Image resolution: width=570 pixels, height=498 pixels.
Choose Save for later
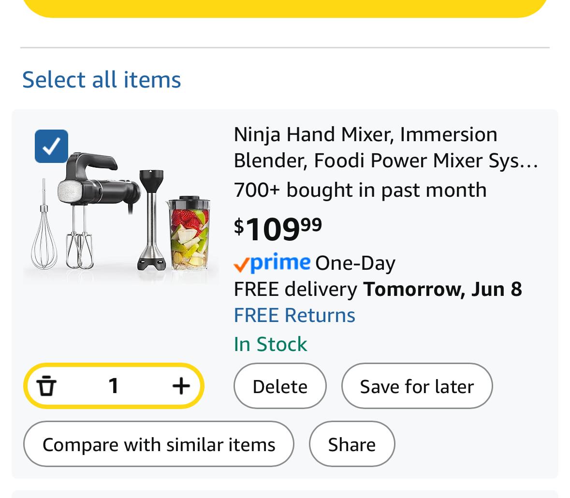417,386
